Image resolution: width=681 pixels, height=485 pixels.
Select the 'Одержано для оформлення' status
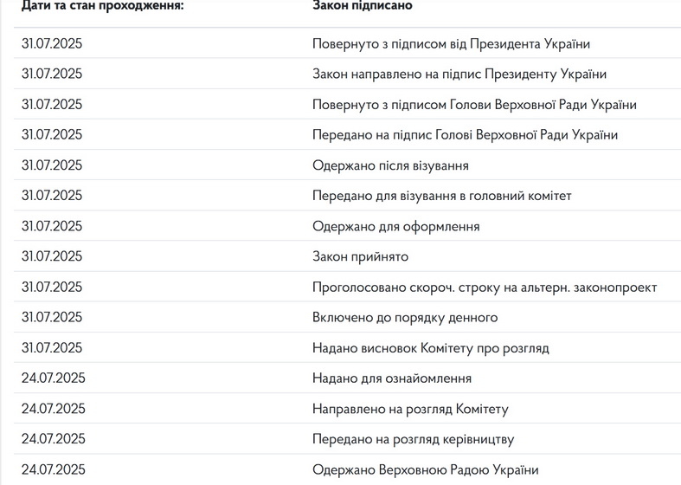[395, 226]
